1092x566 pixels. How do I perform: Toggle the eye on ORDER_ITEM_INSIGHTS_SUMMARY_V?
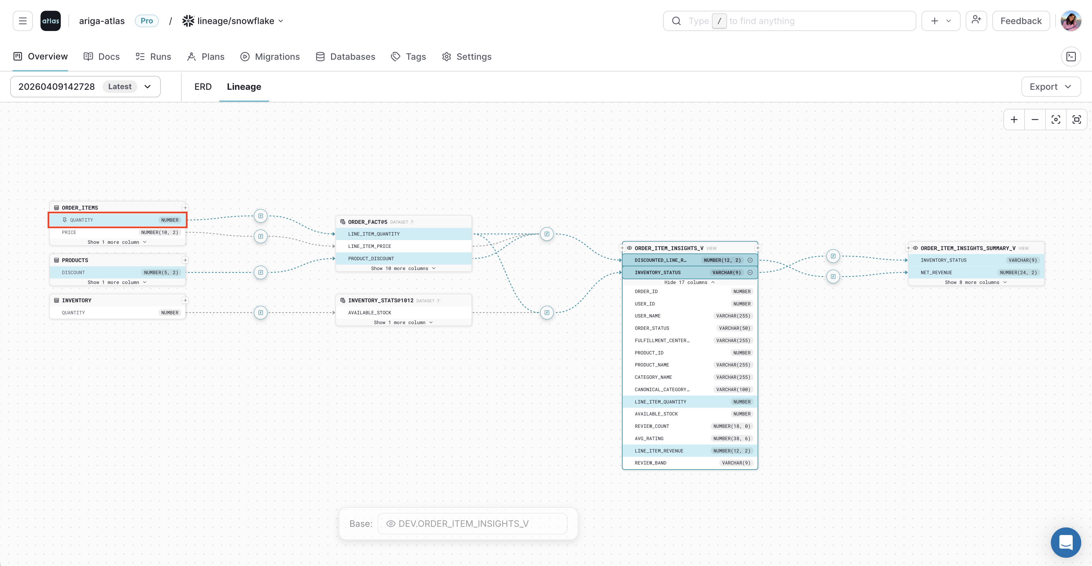(x=915, y=248)
